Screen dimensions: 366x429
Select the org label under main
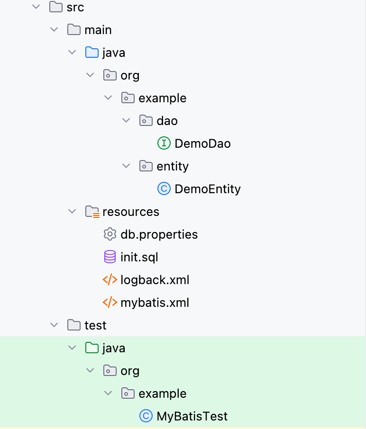click(x=130, y=76)
